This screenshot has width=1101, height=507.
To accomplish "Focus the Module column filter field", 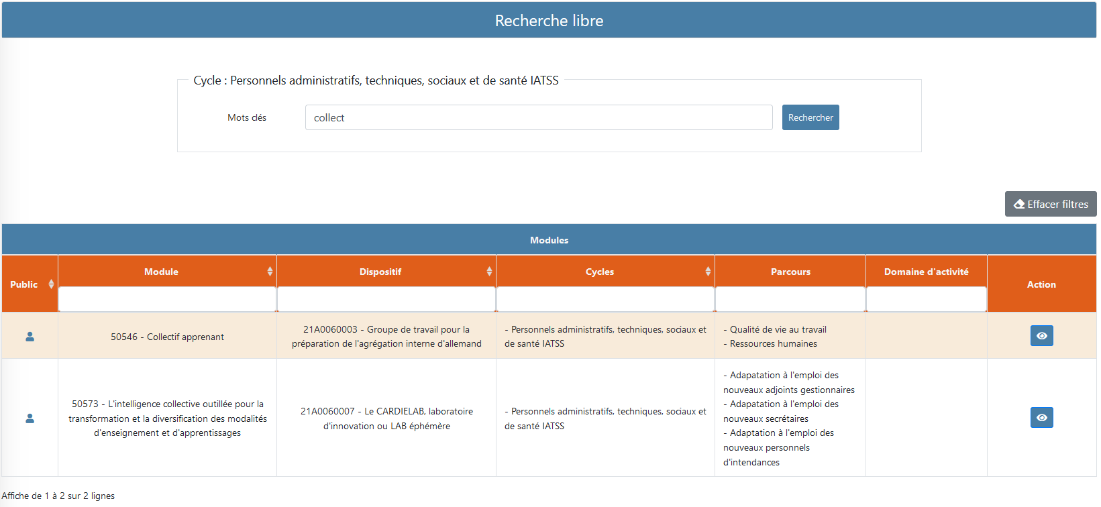I will (x=167, y=299).
